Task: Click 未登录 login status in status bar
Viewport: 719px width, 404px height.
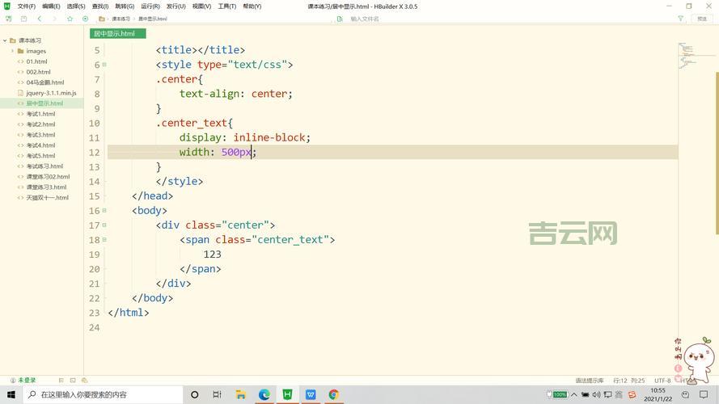Action: tap(23, 380)
